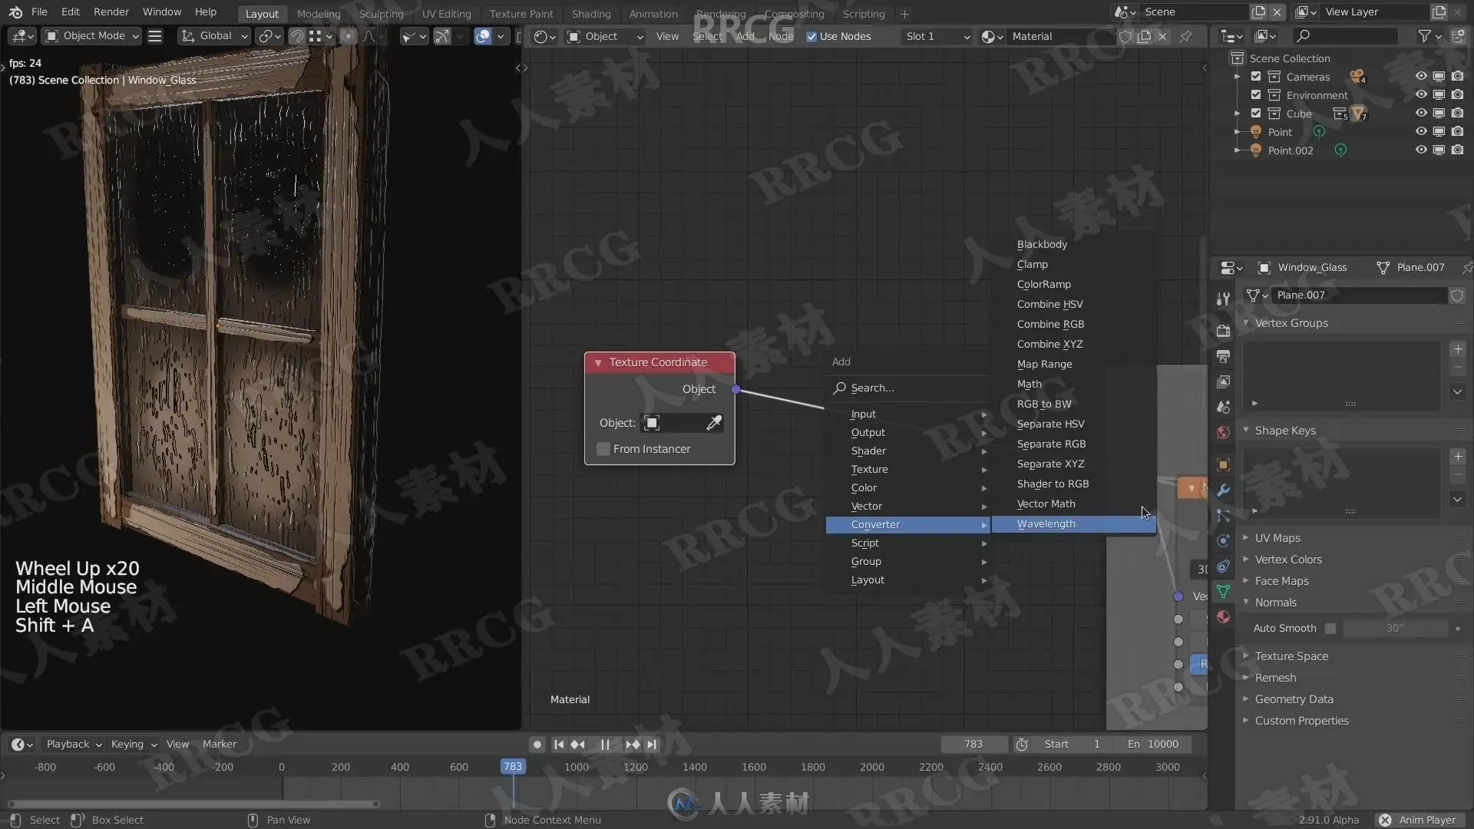The height and width of the screenshot is (829, 1474).
Task: Pause animation playback
Action: tap(605, 744)
